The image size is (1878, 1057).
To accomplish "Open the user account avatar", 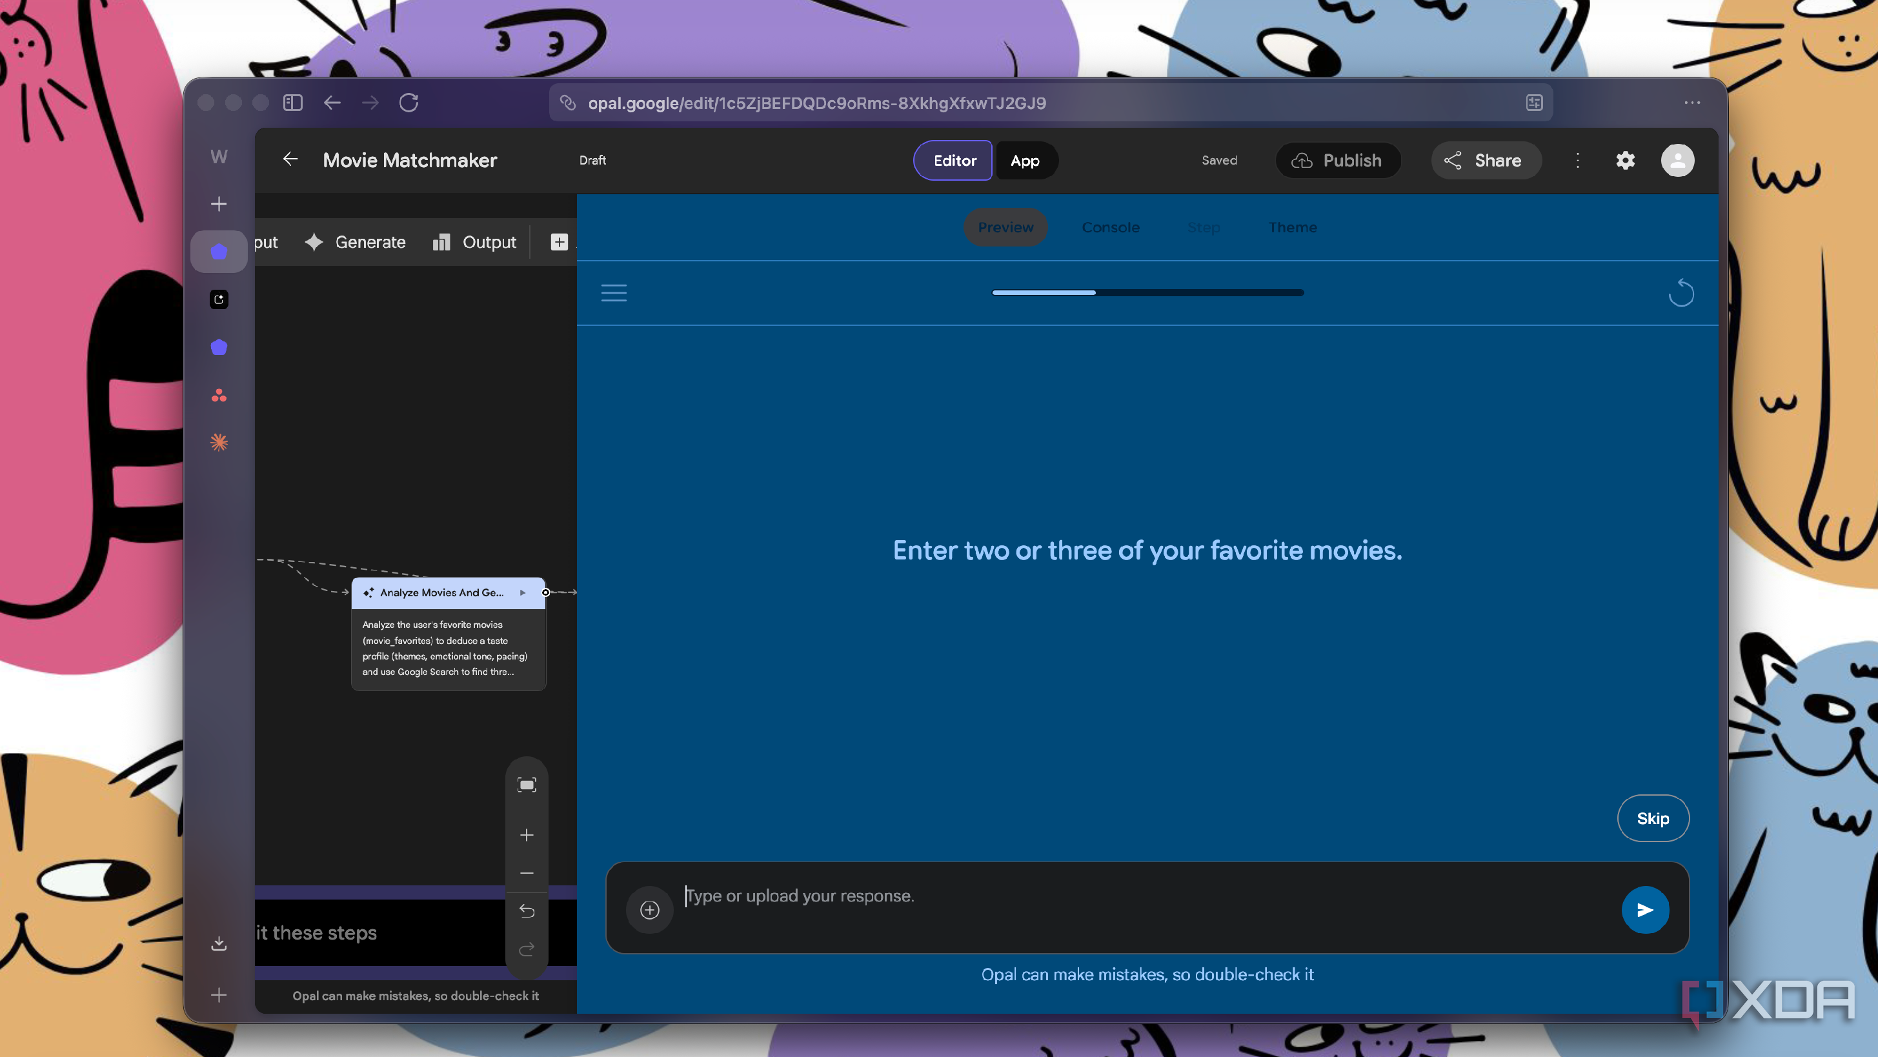I will [x=1677, y=161].
